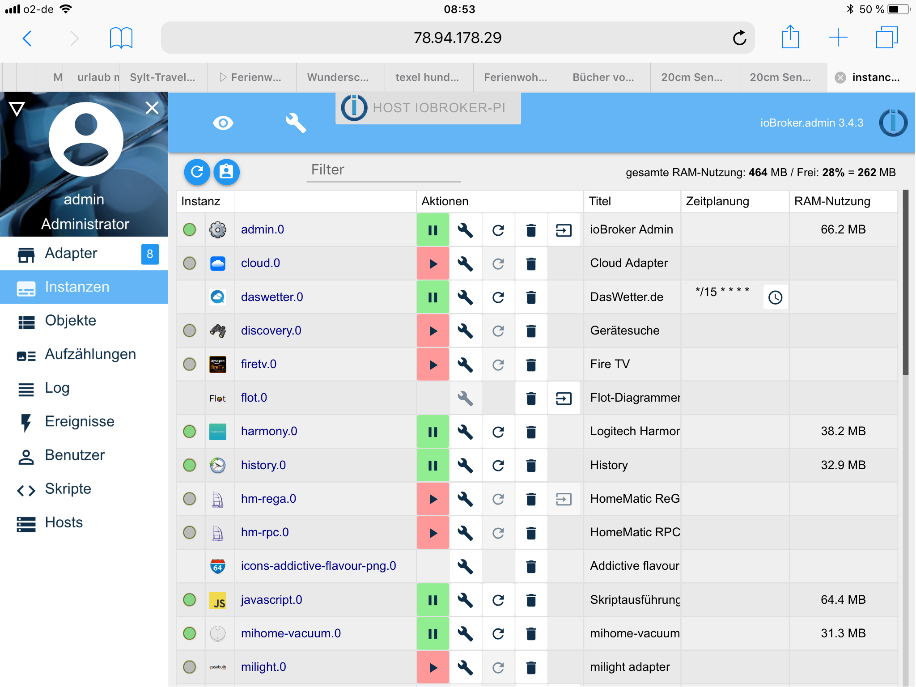Open flot.0 web link
This screenshot has width=916, height=687.
(x=564, y=398)
